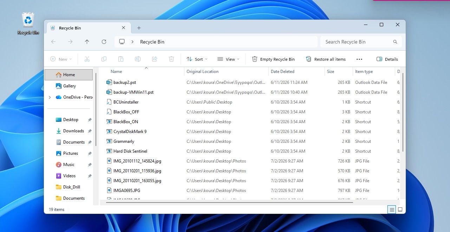The height and width of the screenshot is (232, 450).
Task: Select the backup2.pst file icon
Action: pyautogui.click(x=109, y=82)
